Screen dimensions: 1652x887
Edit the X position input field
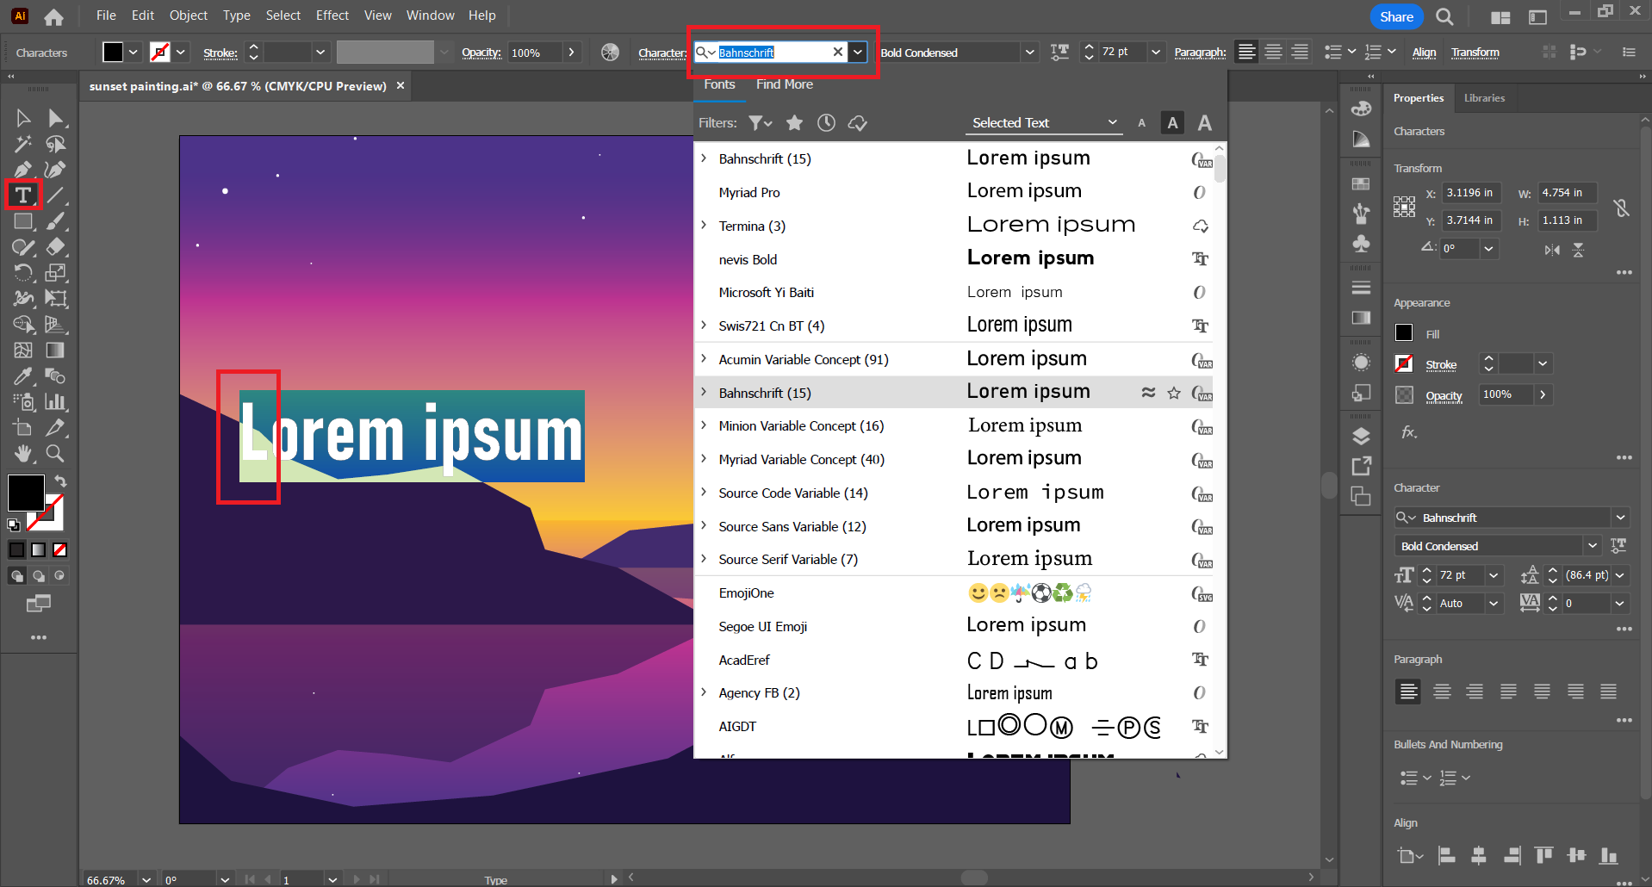click(1469, 192)
